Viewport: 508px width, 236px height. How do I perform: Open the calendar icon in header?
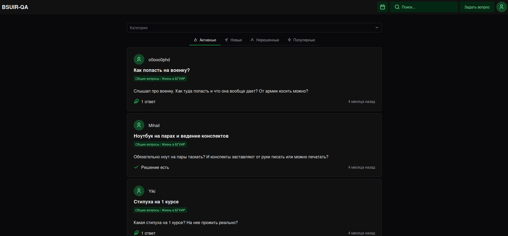pyautogui.click(x=382, y=7)
